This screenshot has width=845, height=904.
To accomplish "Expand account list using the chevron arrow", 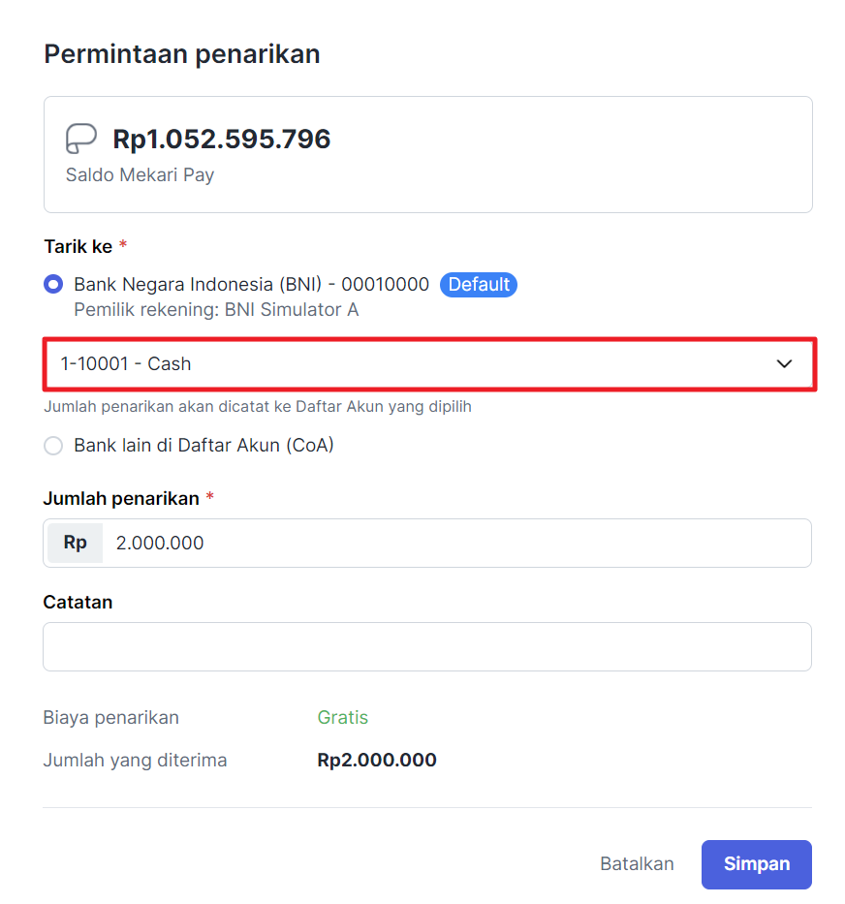I will (785, 364).
